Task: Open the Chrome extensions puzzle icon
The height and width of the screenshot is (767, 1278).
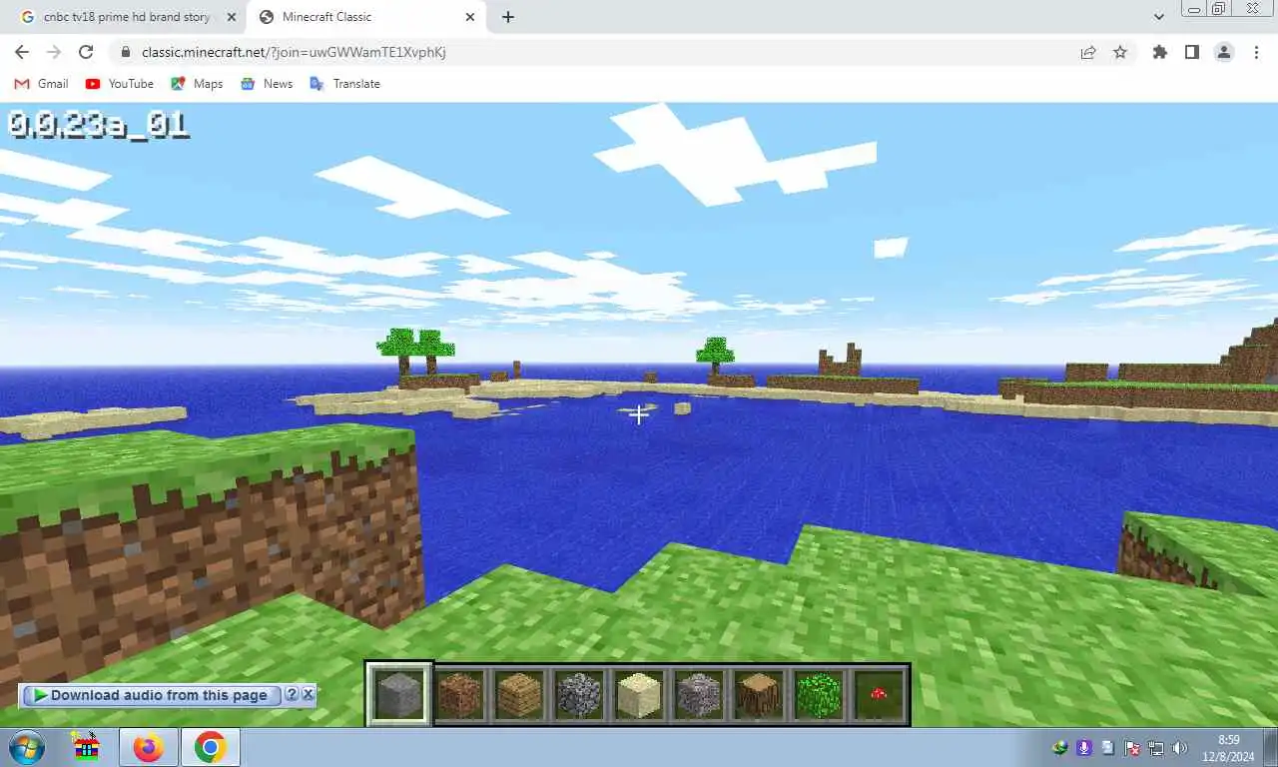Action: click(1160, 52)
